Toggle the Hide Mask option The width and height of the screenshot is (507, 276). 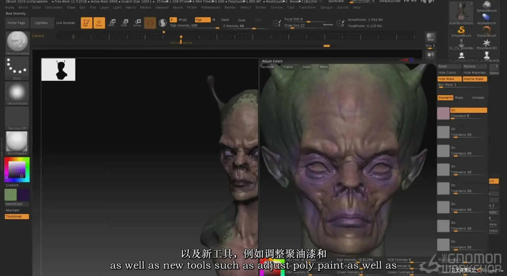tap(449, 79)
